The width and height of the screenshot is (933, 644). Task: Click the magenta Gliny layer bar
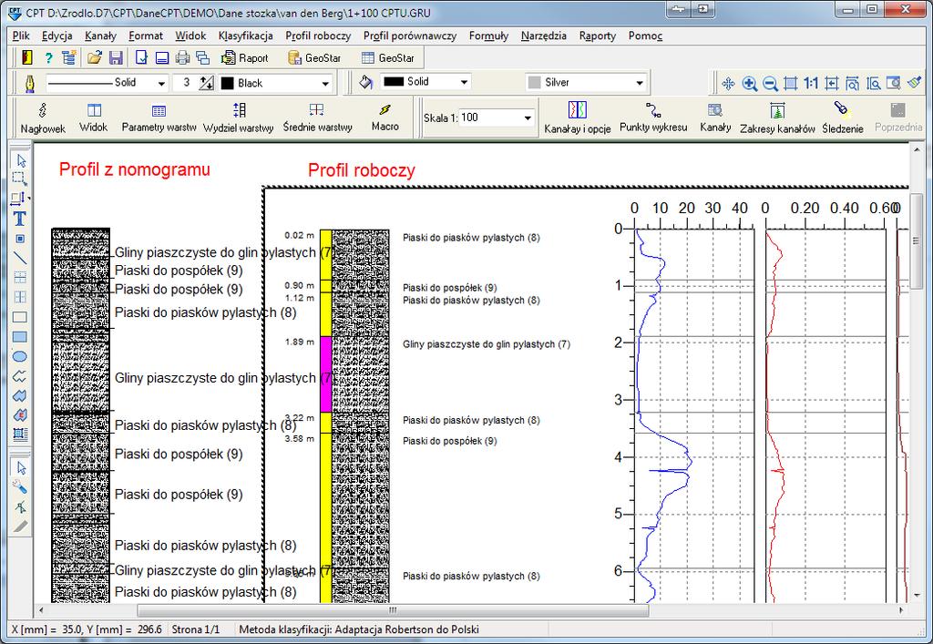pos(325,374)
